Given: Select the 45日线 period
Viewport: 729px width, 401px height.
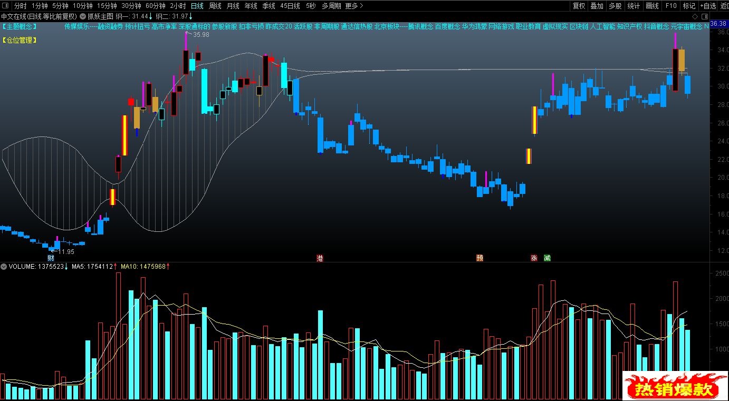Looking at the screenshot, I should [x=290, y=6].
